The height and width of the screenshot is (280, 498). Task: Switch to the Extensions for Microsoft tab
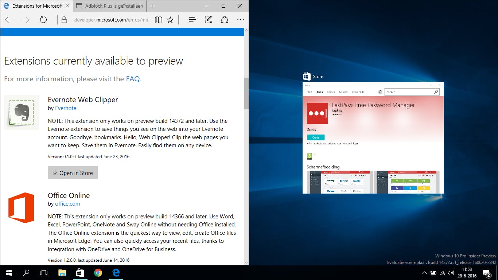click(36, 6)
